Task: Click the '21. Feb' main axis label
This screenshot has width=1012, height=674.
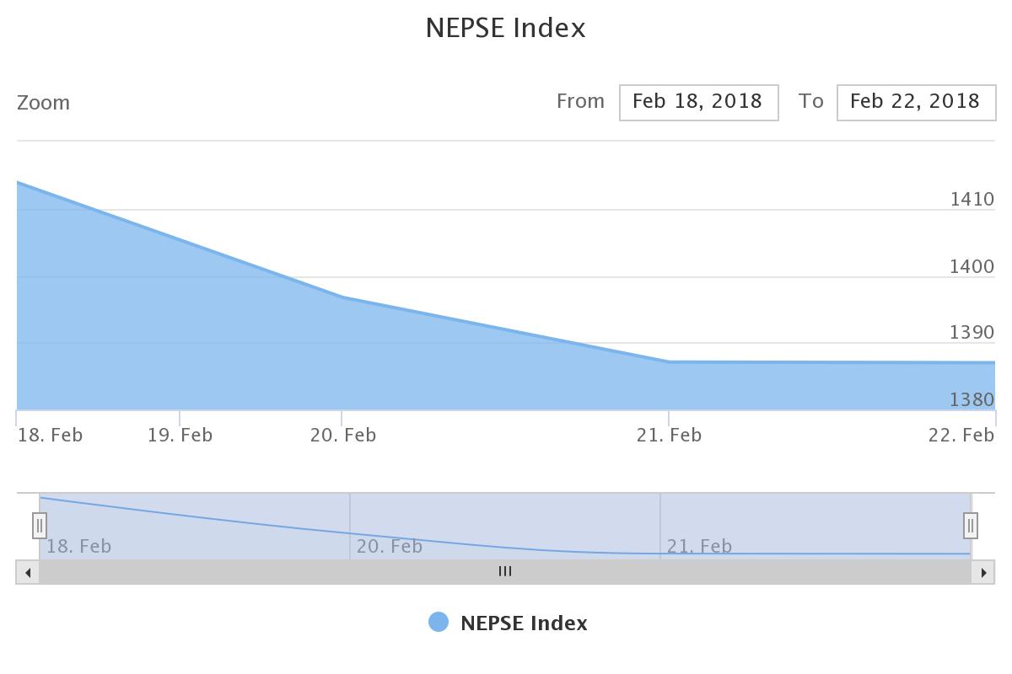Action: (x=669, y=435)
